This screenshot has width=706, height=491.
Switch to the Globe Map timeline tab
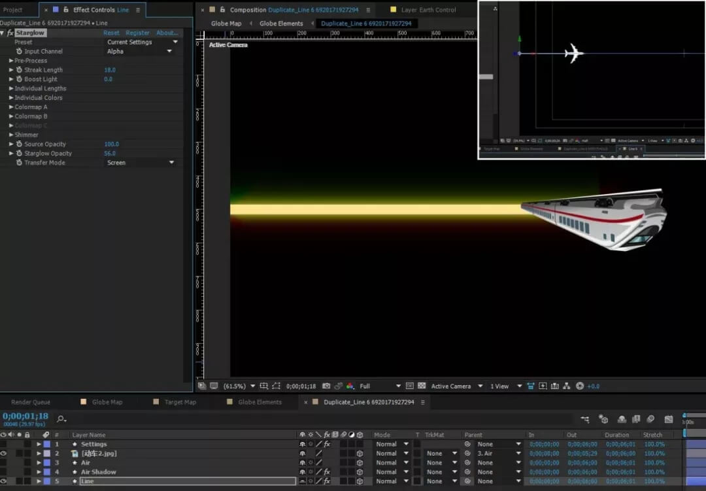[x=107, y=402]
